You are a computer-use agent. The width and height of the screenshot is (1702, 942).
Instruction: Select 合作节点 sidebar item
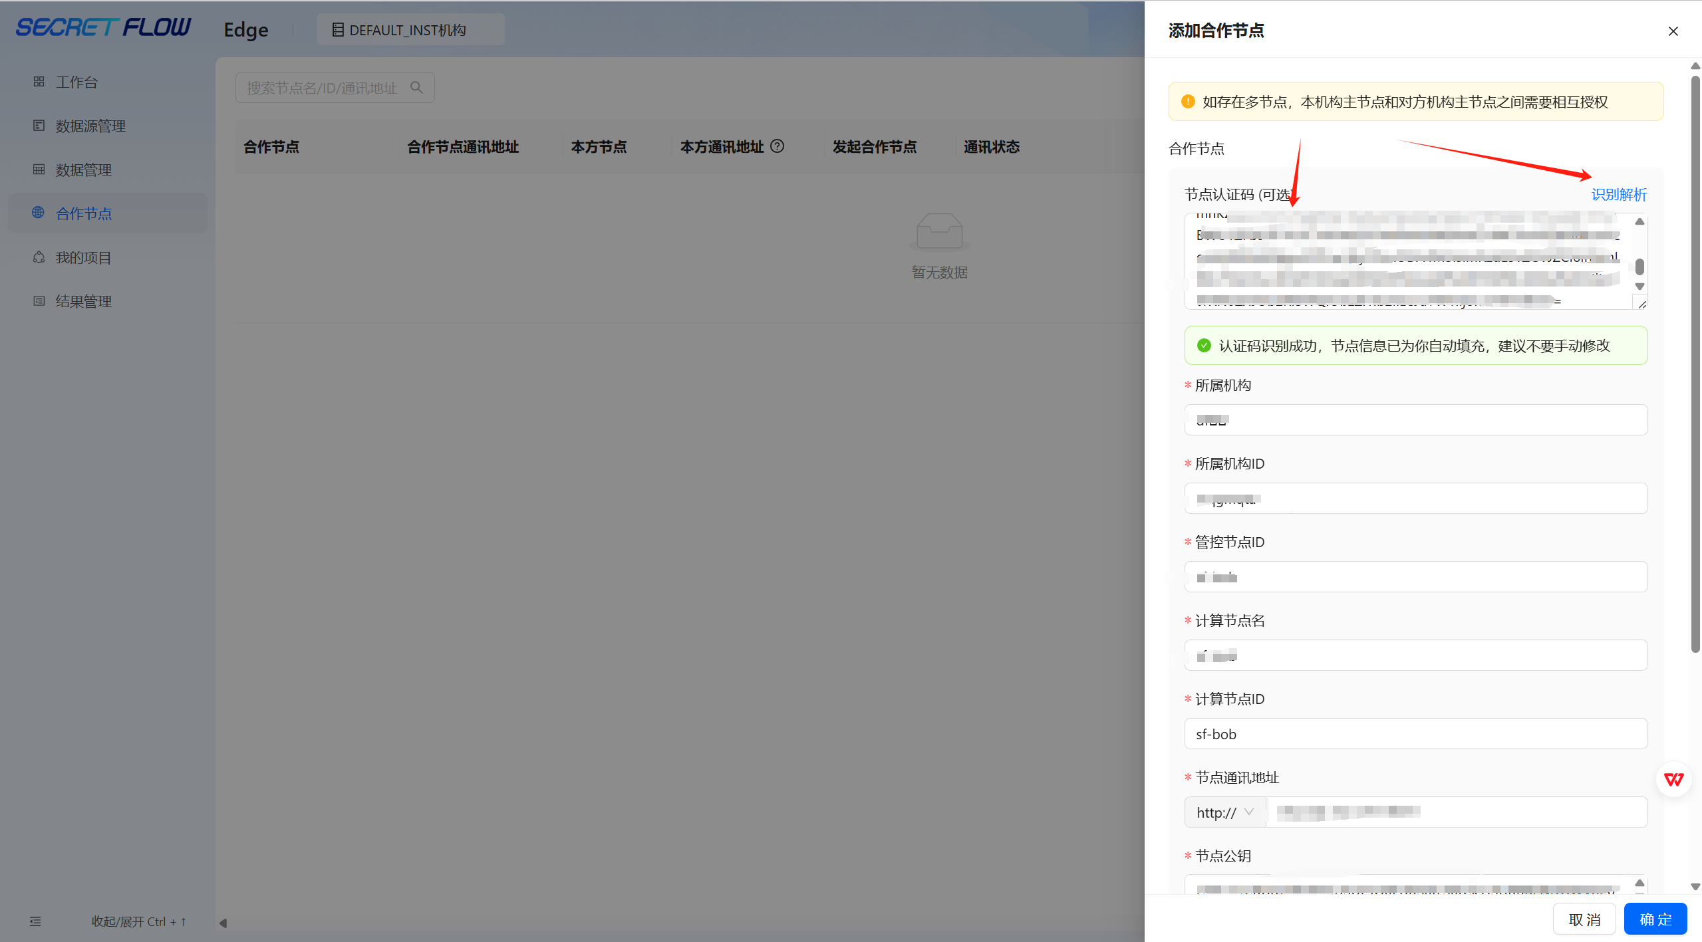click(108, 213)
